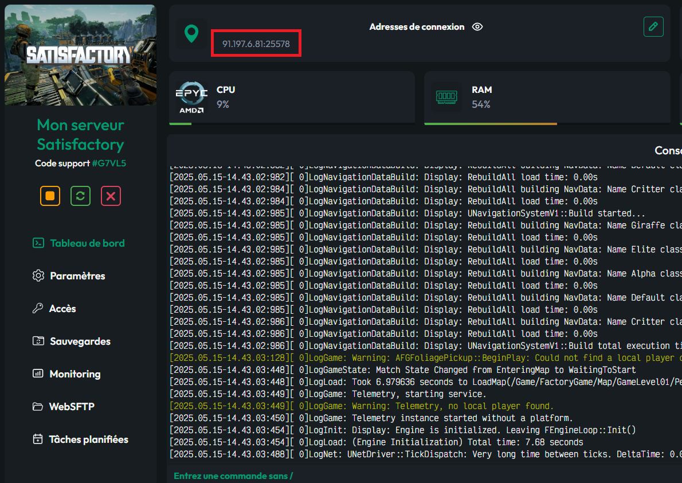682x483 pixels.
Task: Click the Telemetry starting service log line
Action: [328, 394]
